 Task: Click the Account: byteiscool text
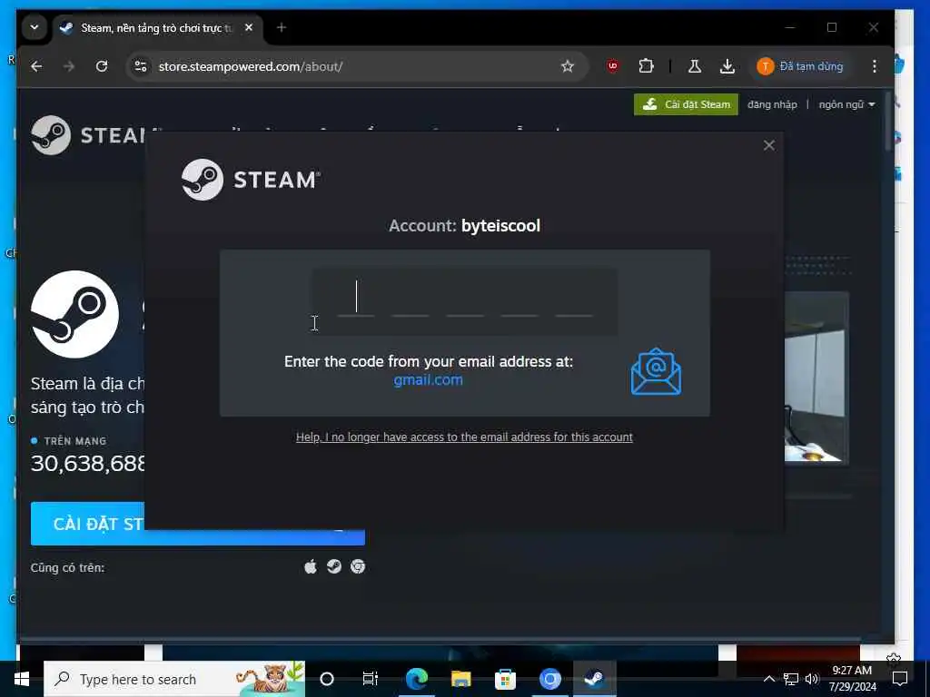point(464,226)
